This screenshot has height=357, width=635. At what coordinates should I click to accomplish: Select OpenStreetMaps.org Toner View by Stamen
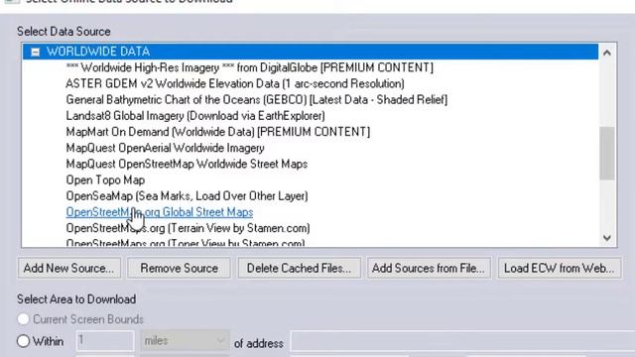coord(186,243)
